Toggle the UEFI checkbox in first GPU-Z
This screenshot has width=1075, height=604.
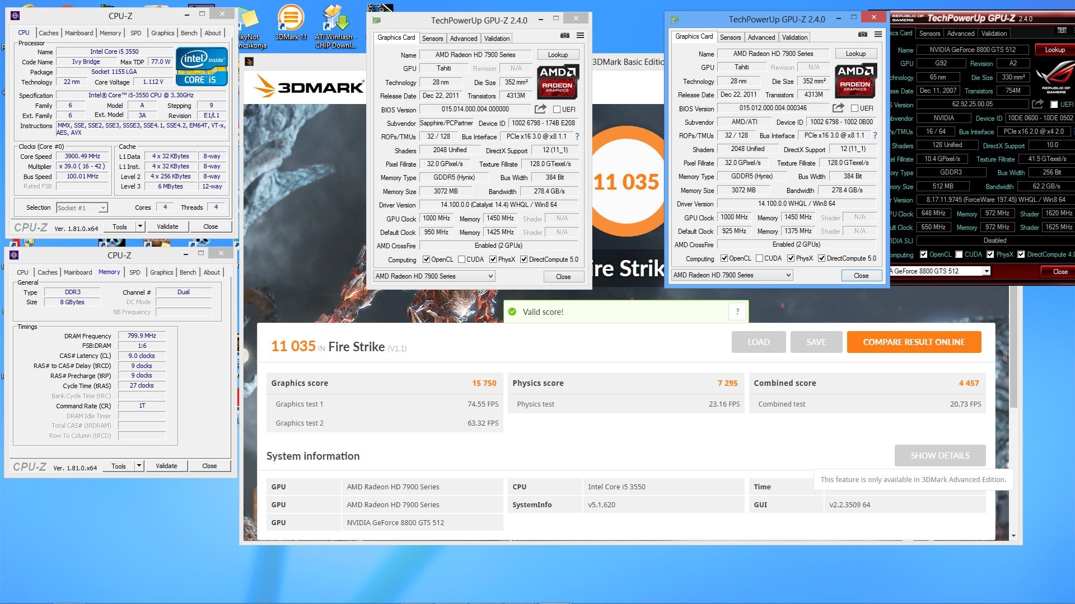coord(557,110)
